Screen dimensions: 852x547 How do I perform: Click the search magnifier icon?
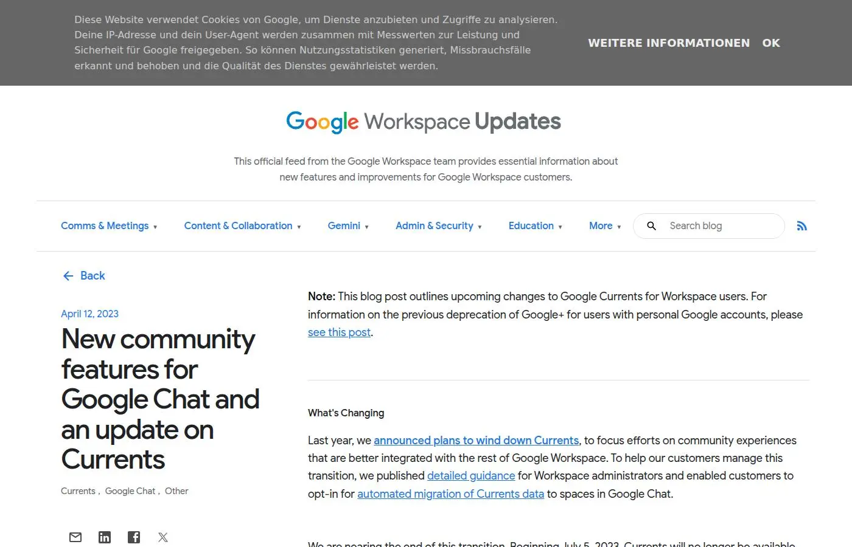[x=651, y=226]
